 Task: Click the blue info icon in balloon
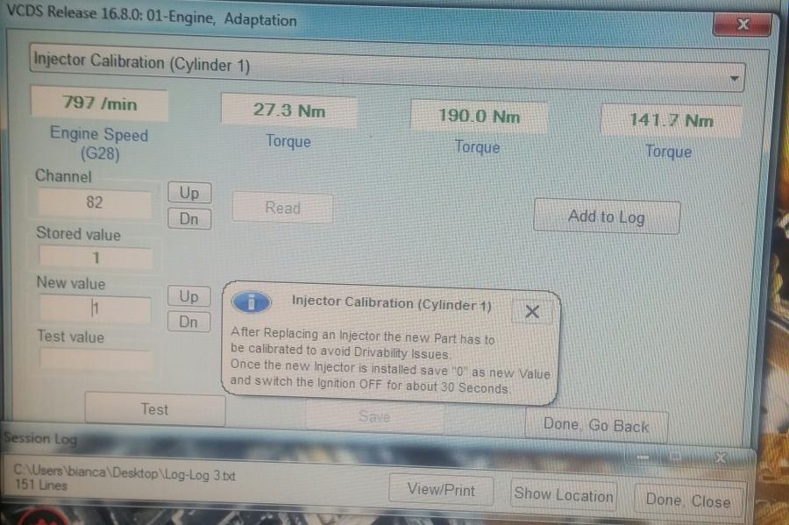251,303
